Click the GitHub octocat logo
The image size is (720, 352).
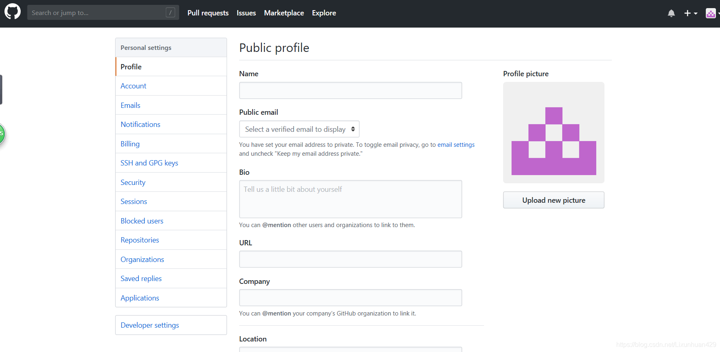(x=13, y=12)
